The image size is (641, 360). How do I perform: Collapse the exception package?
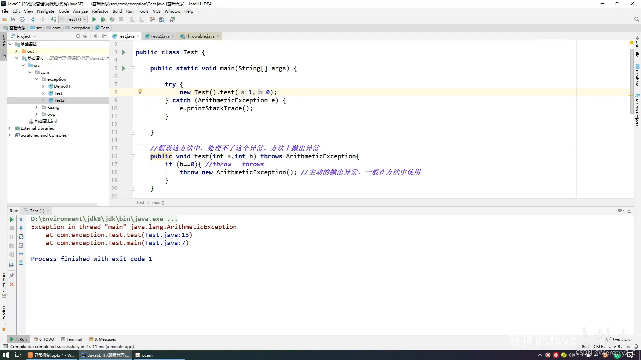[36, 79]
